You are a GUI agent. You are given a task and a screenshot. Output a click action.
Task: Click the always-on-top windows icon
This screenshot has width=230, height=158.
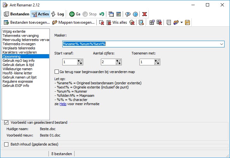(x=111, y=14)
